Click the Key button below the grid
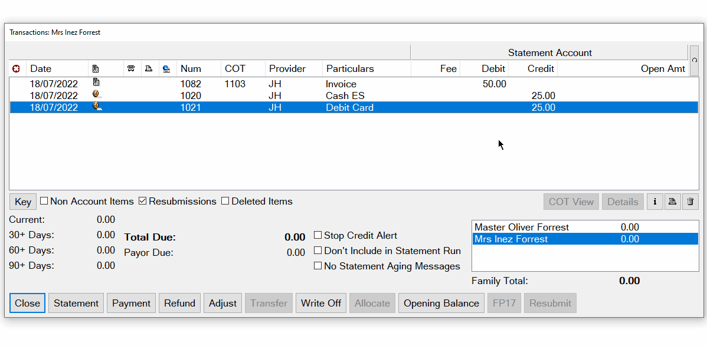 click(x=22, y=201)
